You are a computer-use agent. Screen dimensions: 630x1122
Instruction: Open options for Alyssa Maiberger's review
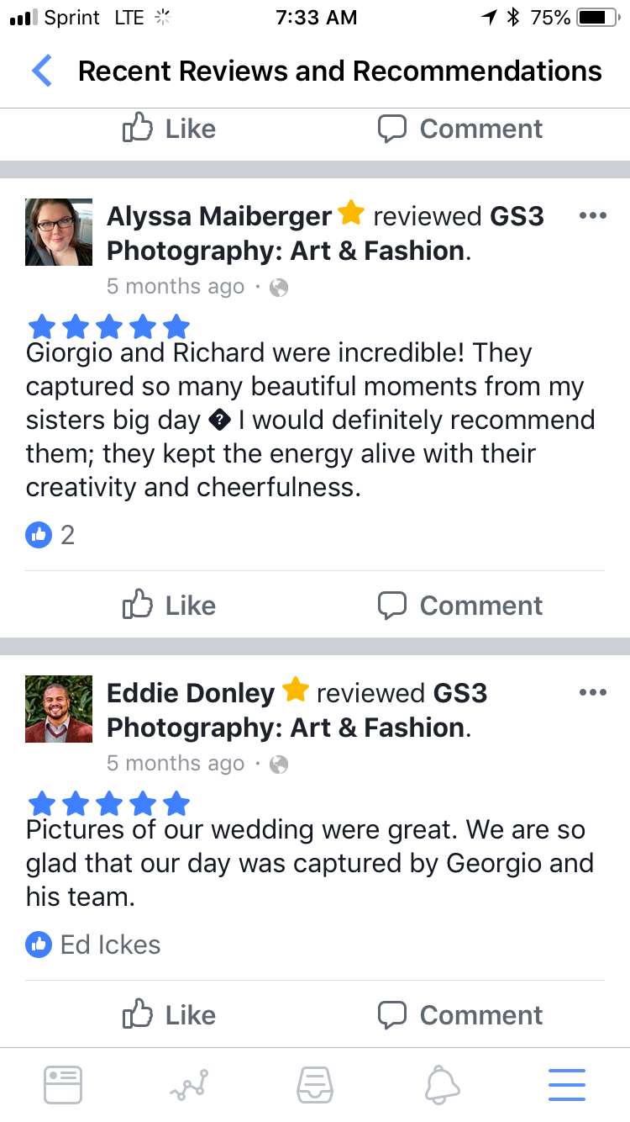[592, 216]
